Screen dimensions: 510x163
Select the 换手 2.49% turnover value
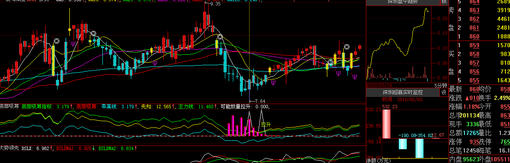point(502,98)
